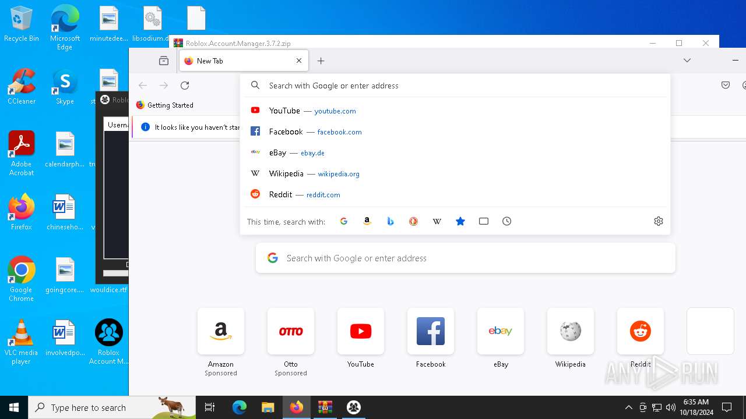Open Firefox View icon
This screenshot has width=746, height=419.
coord(164,61)
